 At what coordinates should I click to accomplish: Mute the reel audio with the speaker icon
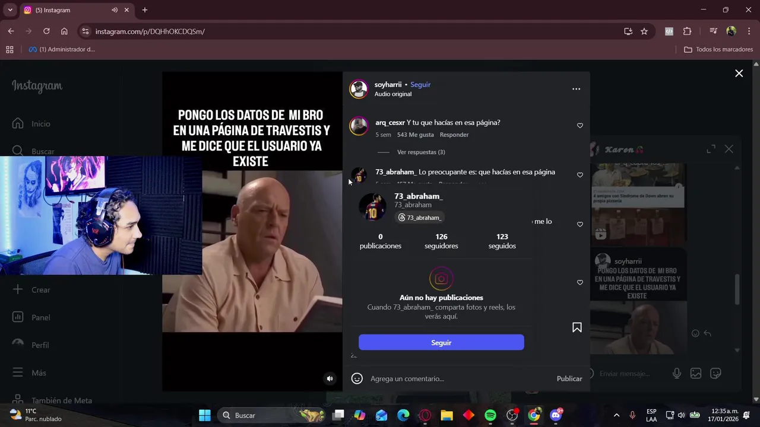point(330,379)
